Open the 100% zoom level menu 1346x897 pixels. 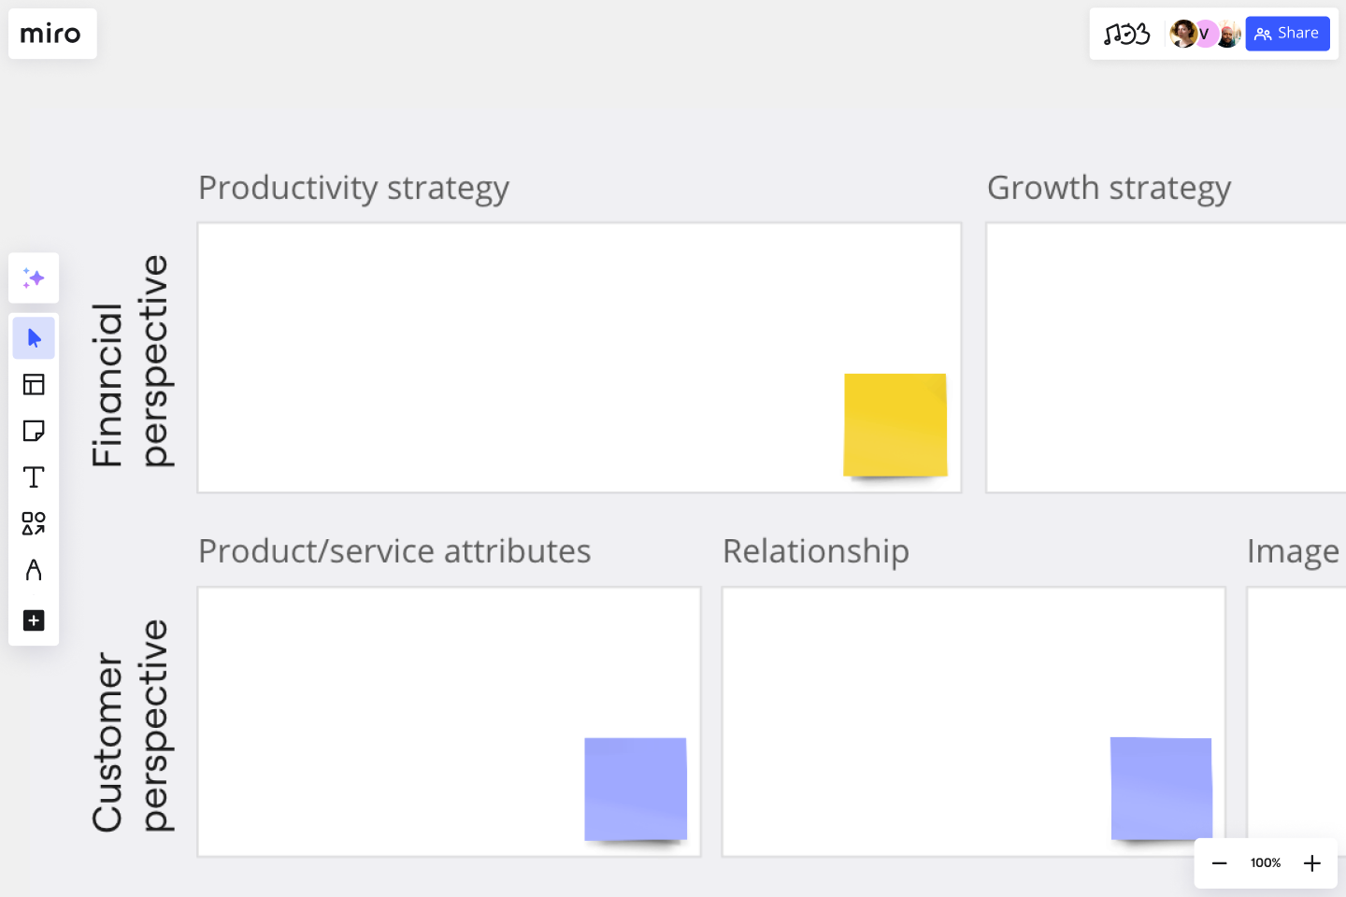point(1266,863)
